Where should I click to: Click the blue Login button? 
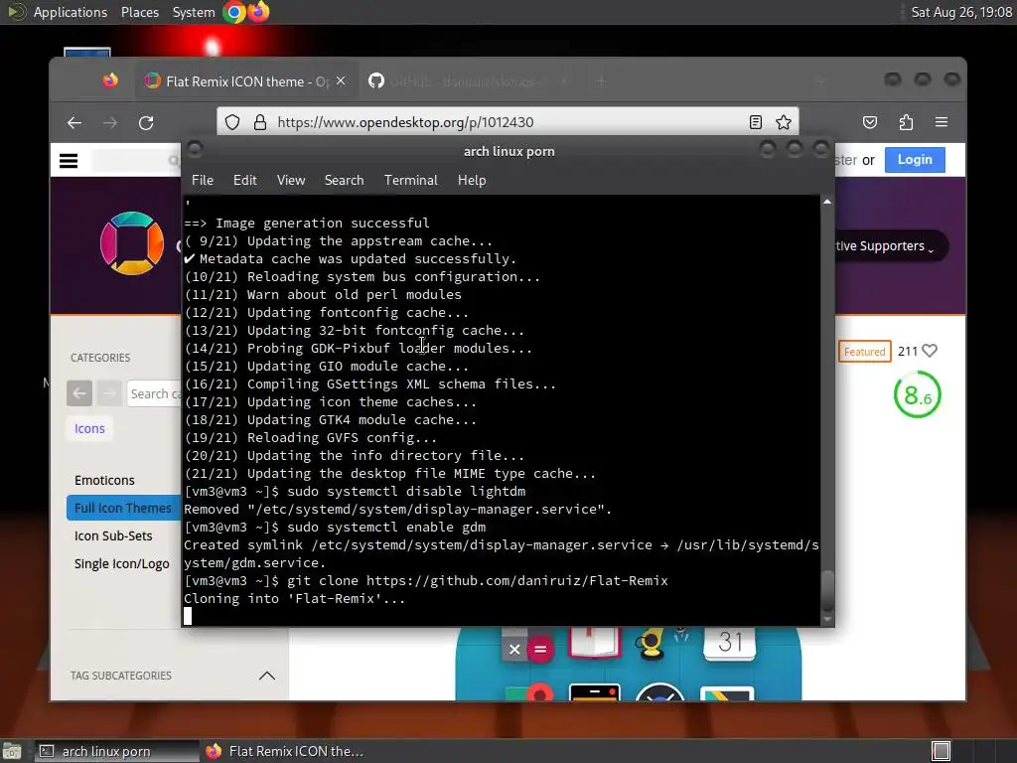click(915, 160)
